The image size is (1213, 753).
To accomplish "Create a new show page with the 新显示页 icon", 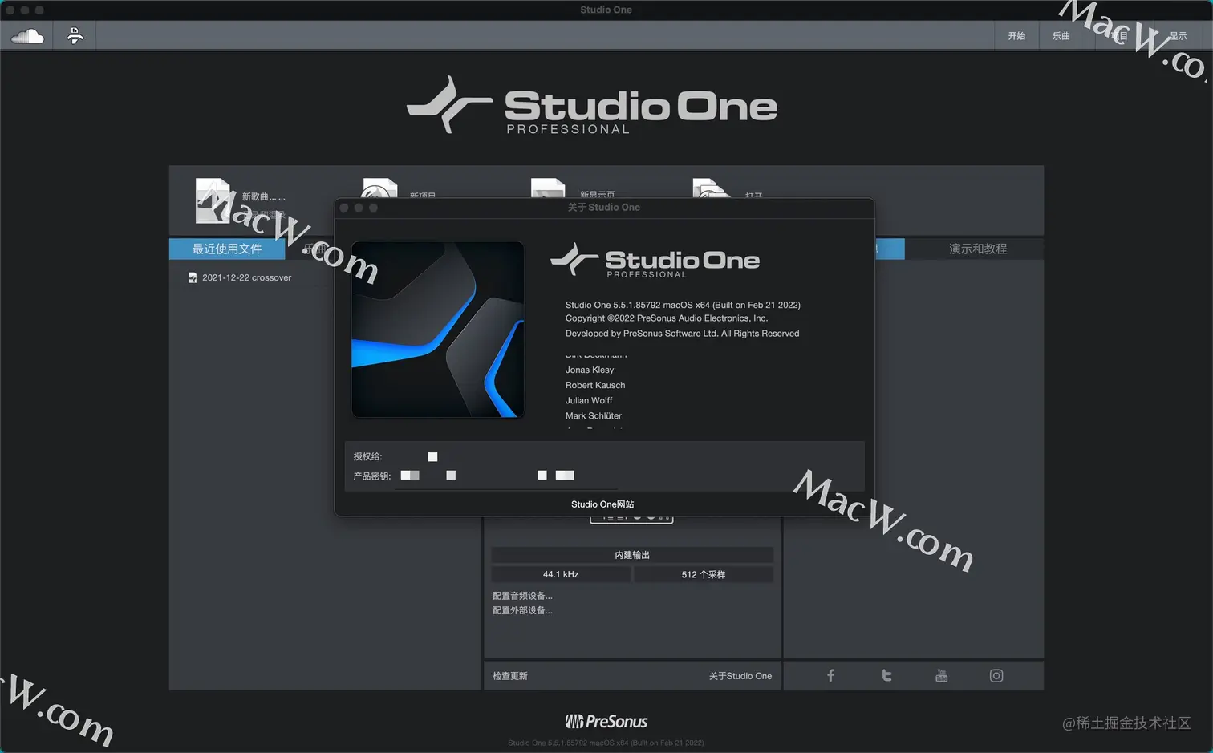I will [548, 188].
